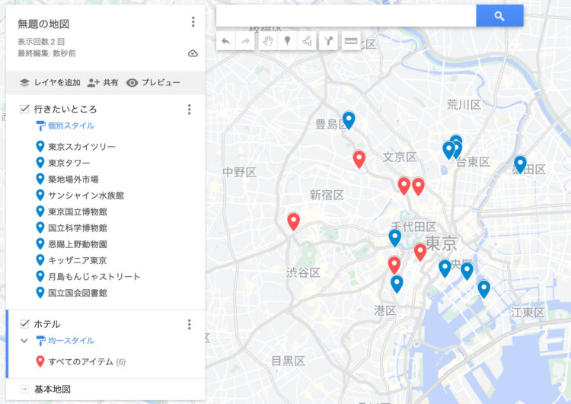Click into the map search field
The height and width of the screenshot is (404, 571).
(346, 16)
